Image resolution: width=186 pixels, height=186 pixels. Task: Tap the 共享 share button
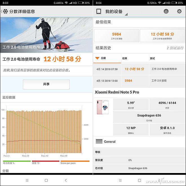[x=46, y=84]
